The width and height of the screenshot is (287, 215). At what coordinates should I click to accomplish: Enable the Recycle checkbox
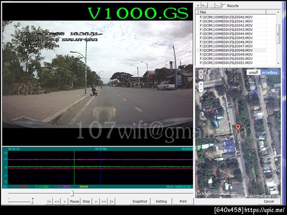224,6
